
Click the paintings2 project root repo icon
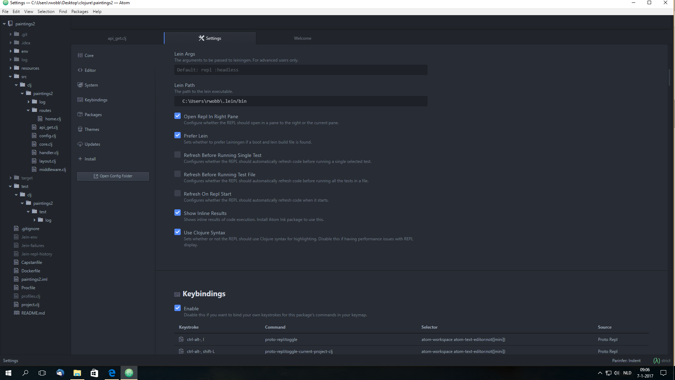coord(11,24)
